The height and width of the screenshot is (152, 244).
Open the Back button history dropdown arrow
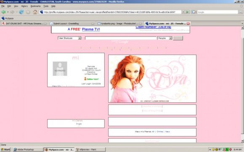8,12
